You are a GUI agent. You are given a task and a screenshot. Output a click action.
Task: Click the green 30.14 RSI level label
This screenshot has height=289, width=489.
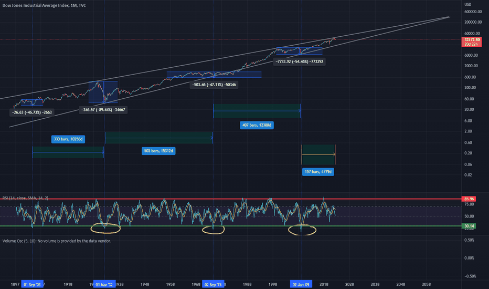(469, 226)
